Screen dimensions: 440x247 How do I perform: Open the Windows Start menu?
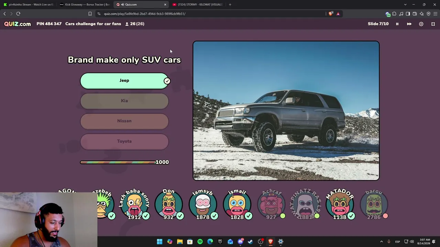pos(159,242)
